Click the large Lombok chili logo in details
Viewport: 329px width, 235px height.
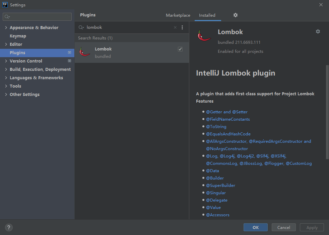(204, 35)
